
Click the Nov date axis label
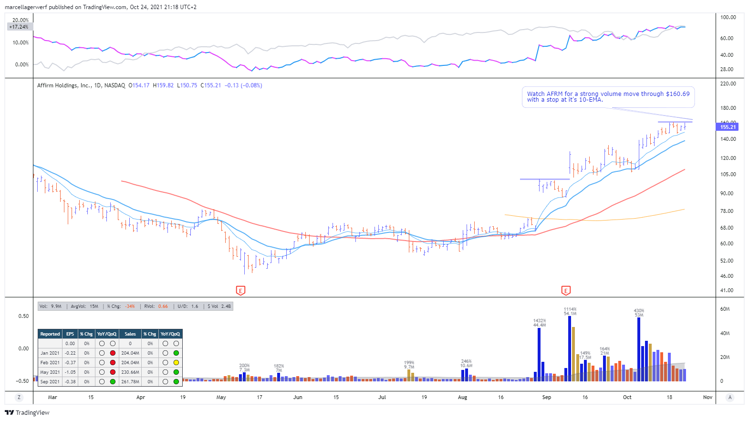[x=707, y=397]
